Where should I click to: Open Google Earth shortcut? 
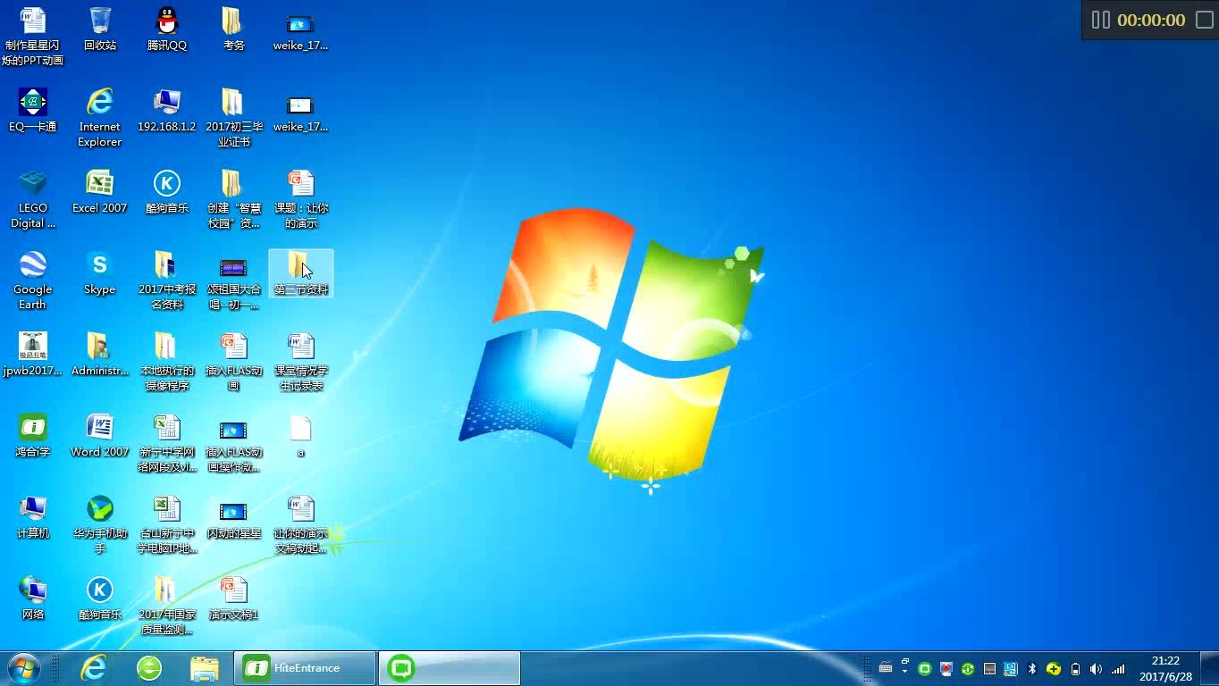pyautogui.click(x=33, y=280)
